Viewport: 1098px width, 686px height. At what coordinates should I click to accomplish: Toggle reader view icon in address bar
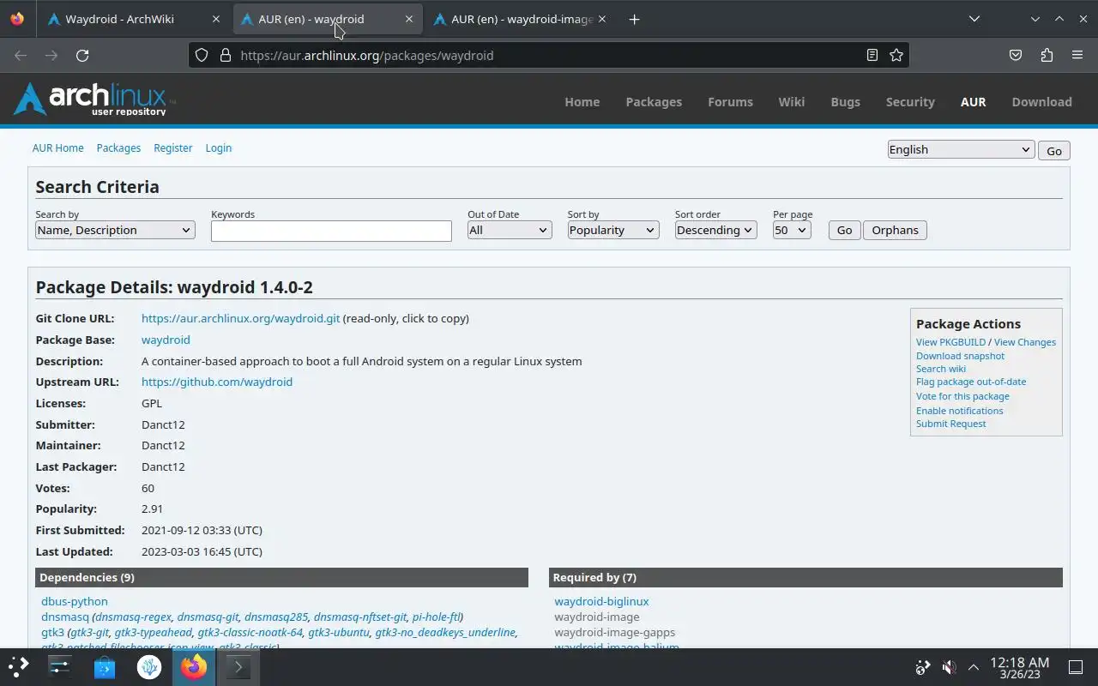pyautogui.click(x=872, y=55)
